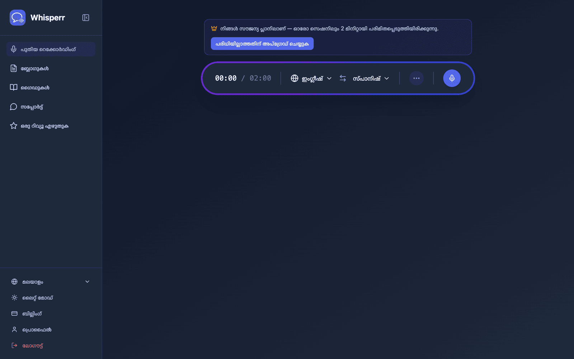The image size is (574, 359).
Task: Open ഒരു റിവ്യൂ എഴുതുക item
Action: (51, 126)
